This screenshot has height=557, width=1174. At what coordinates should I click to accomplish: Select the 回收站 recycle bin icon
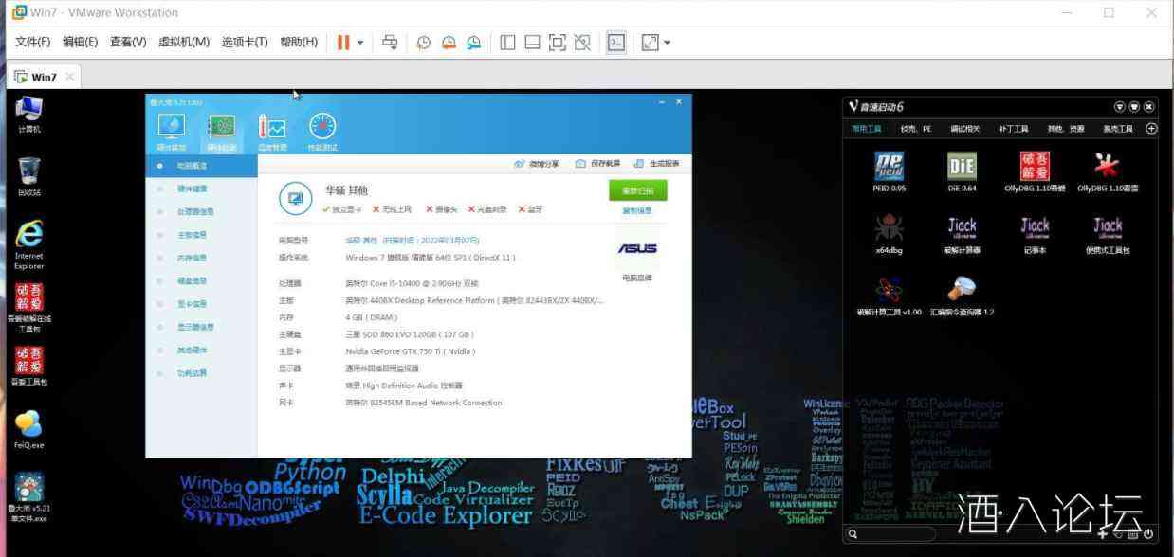point(29,177)
